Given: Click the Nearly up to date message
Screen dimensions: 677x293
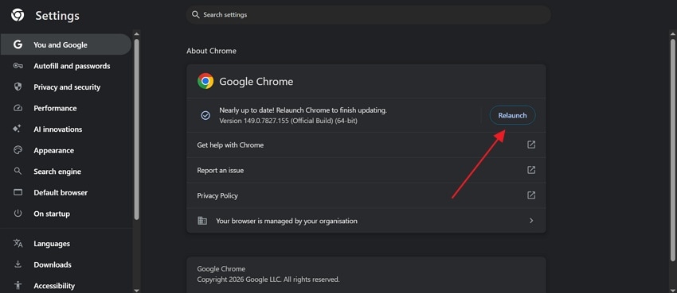Looking at the screenshot, I should (303, 110).
